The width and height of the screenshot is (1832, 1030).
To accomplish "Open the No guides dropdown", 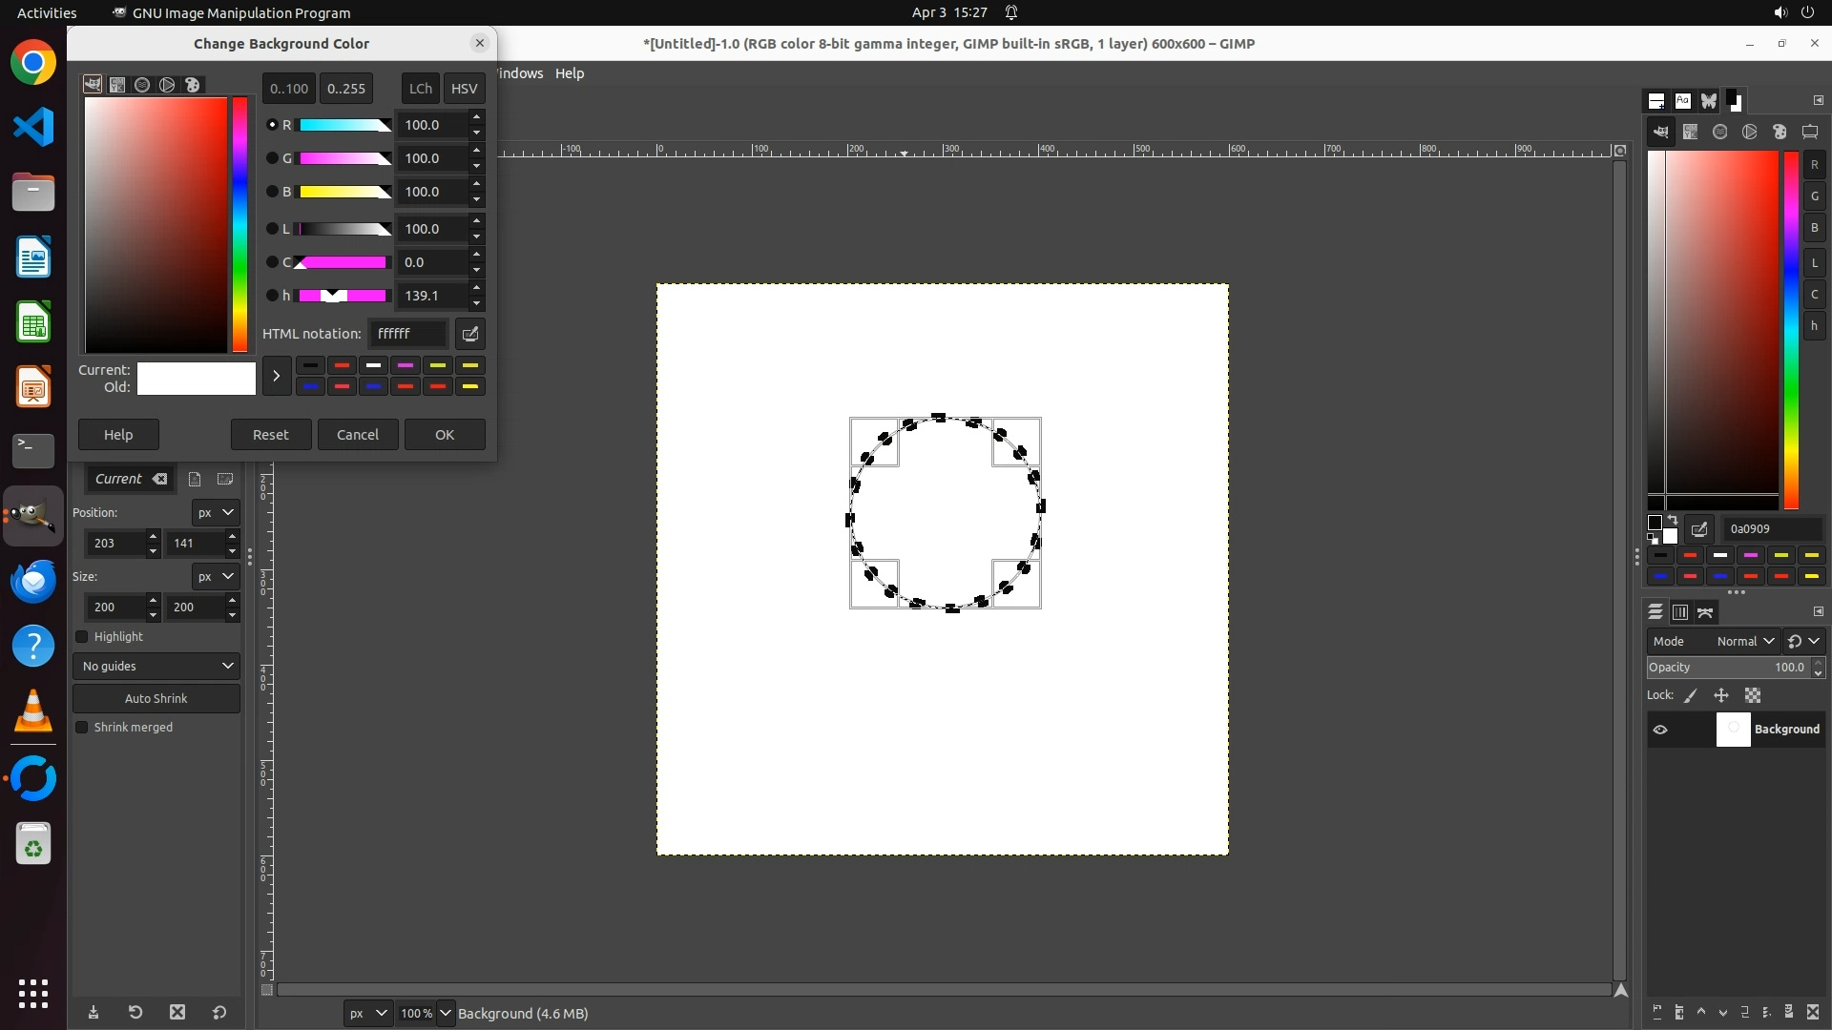I will point(156,667).
